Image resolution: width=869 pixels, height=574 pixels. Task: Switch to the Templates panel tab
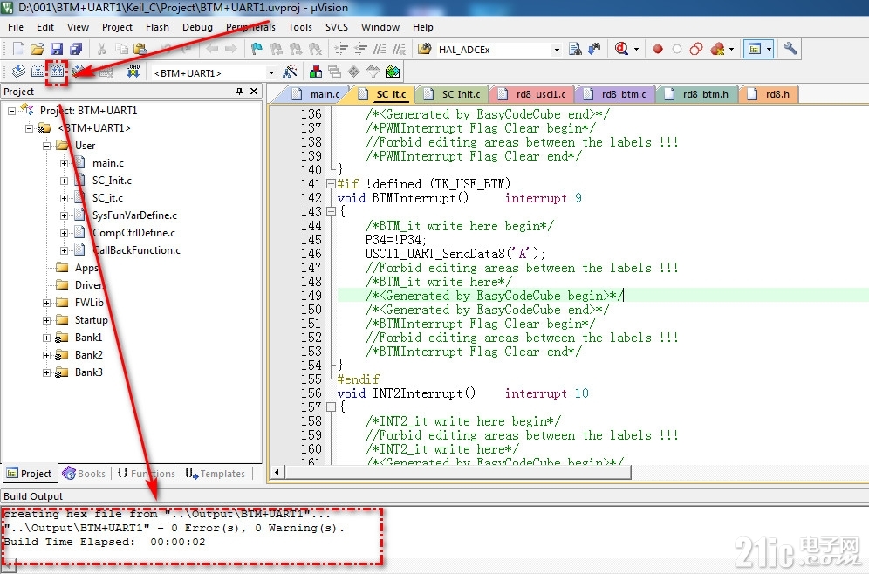point(216,474)
